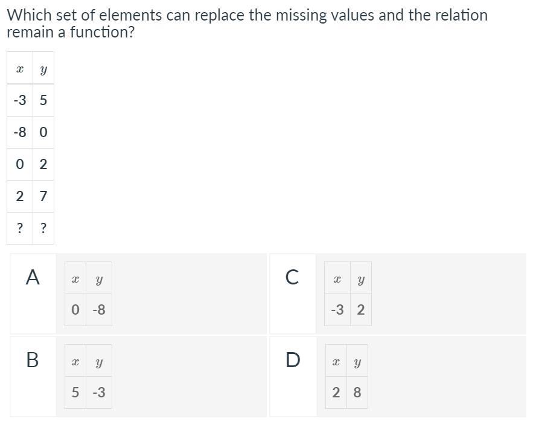This screenshot has width=536, height=433.
Task: Click the -3 value in option C's table
Action: tap(337, 310)
